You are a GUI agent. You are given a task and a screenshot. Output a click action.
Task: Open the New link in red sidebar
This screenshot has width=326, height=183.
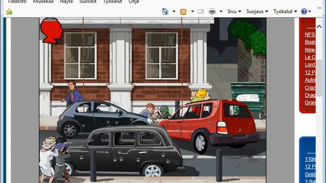(x=310, y=50)
